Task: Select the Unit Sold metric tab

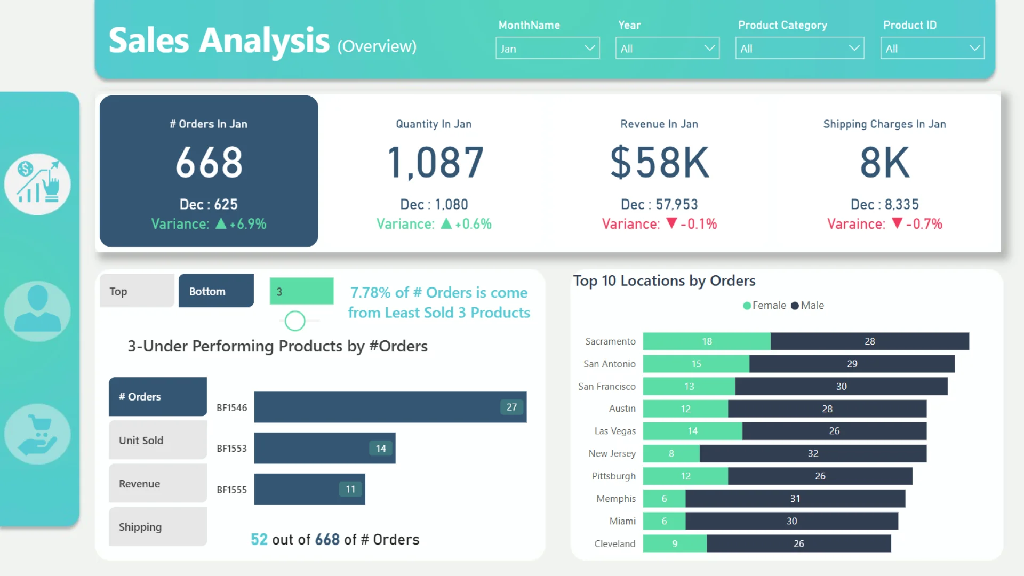Action: 158,441
